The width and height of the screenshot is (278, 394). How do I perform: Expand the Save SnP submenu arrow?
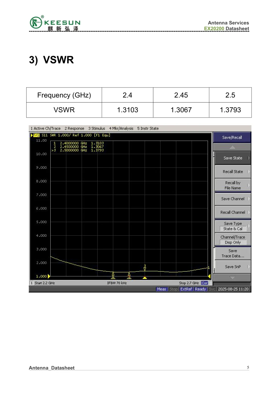249,267
